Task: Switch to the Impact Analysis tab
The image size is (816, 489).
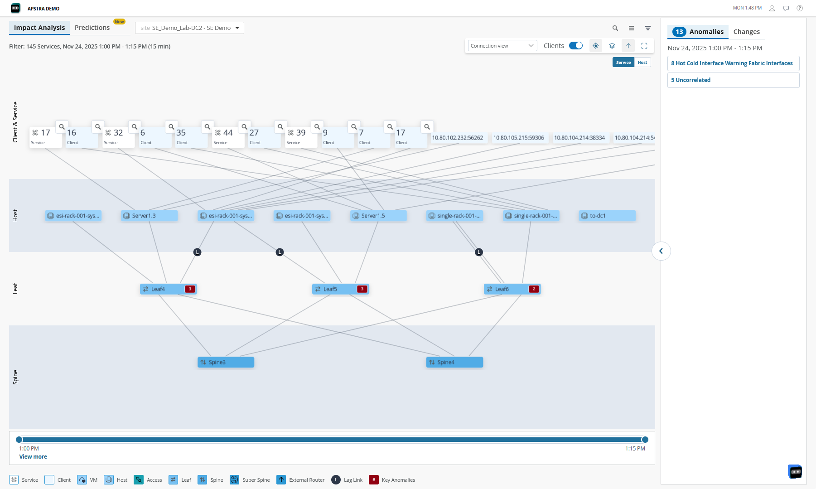Action: coord(39,28)
